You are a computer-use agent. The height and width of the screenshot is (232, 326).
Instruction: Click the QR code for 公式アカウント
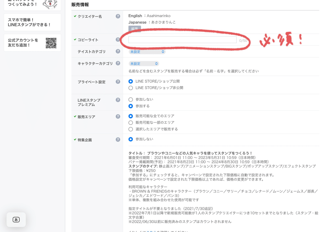pyautogui.click(x=51, y=43)
